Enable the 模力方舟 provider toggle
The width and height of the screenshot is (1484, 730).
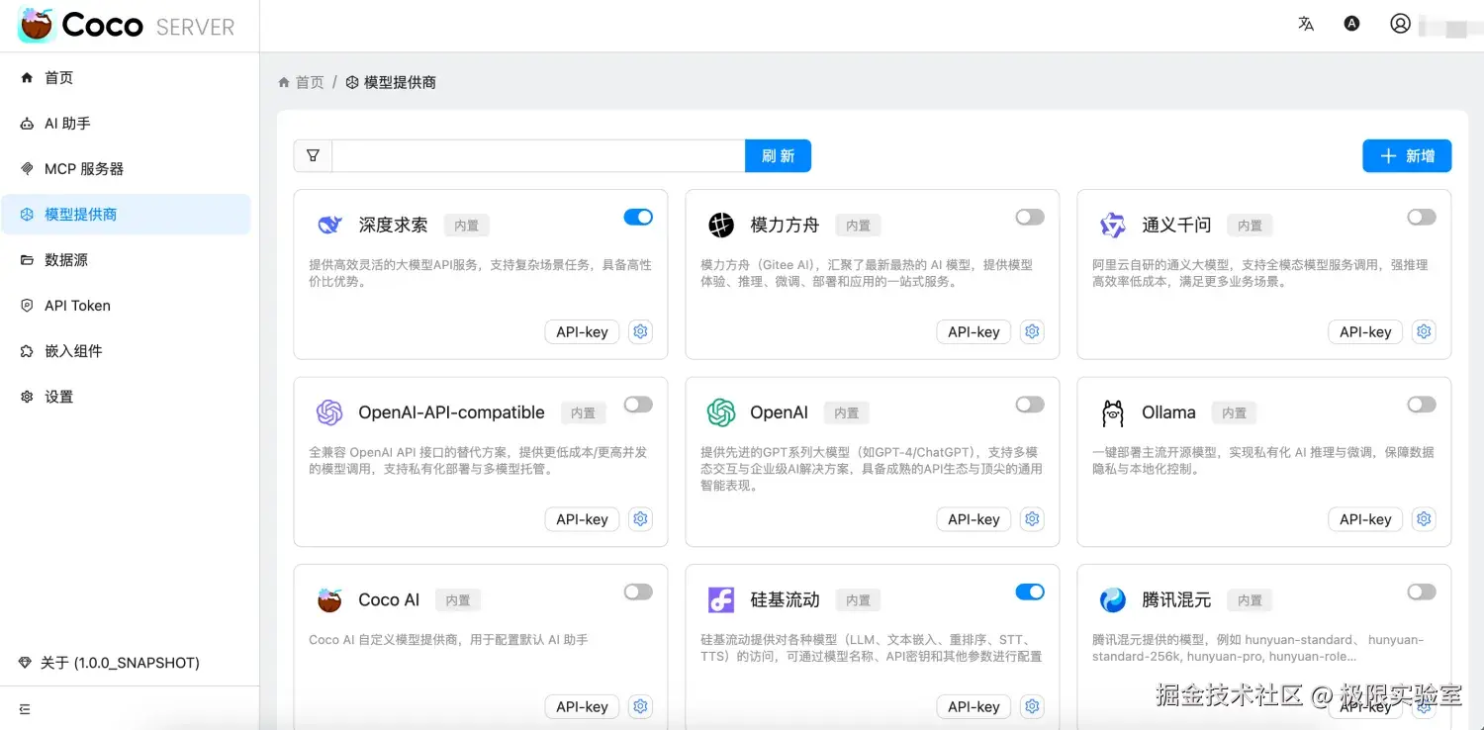click(1030, 217)
